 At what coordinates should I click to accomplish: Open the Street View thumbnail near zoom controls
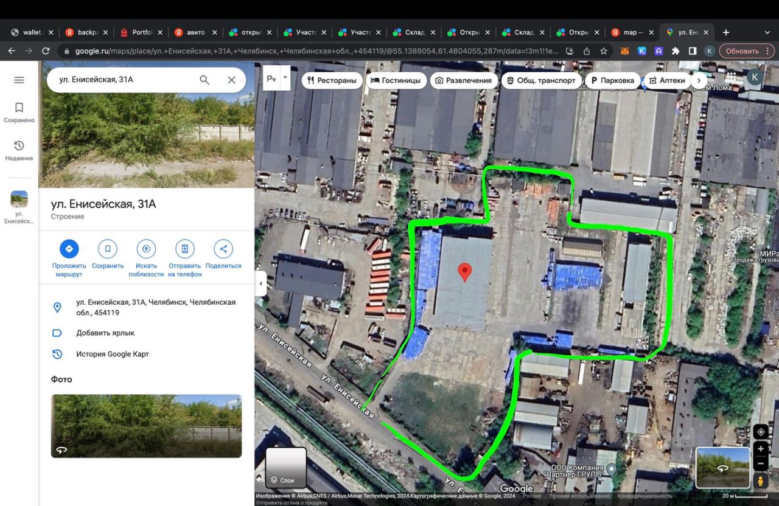point(722,468)
